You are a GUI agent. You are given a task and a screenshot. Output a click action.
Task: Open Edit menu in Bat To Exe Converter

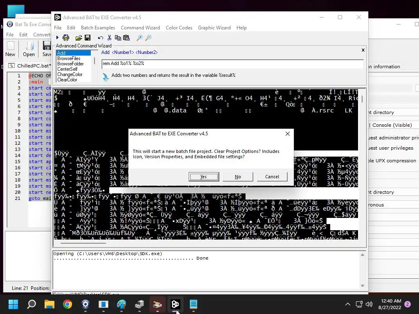pos(23,35)
